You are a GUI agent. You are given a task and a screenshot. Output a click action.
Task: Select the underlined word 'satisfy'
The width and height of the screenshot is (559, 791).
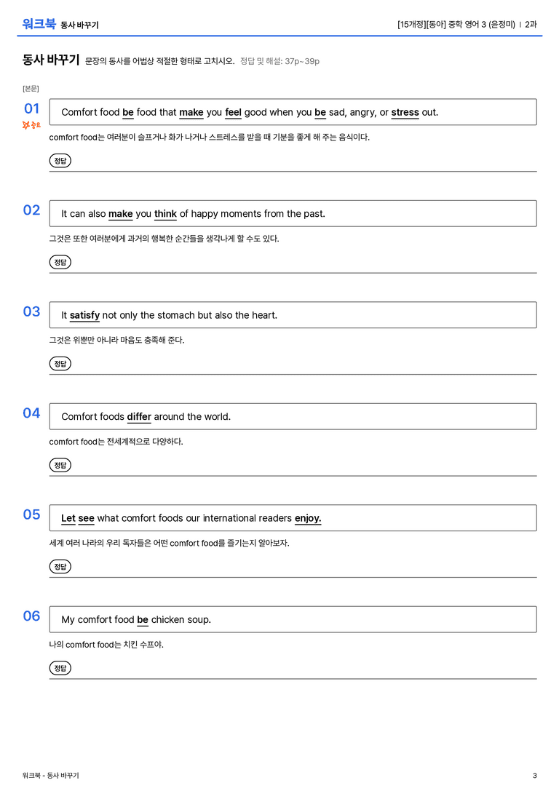click(x=84, y=315)
